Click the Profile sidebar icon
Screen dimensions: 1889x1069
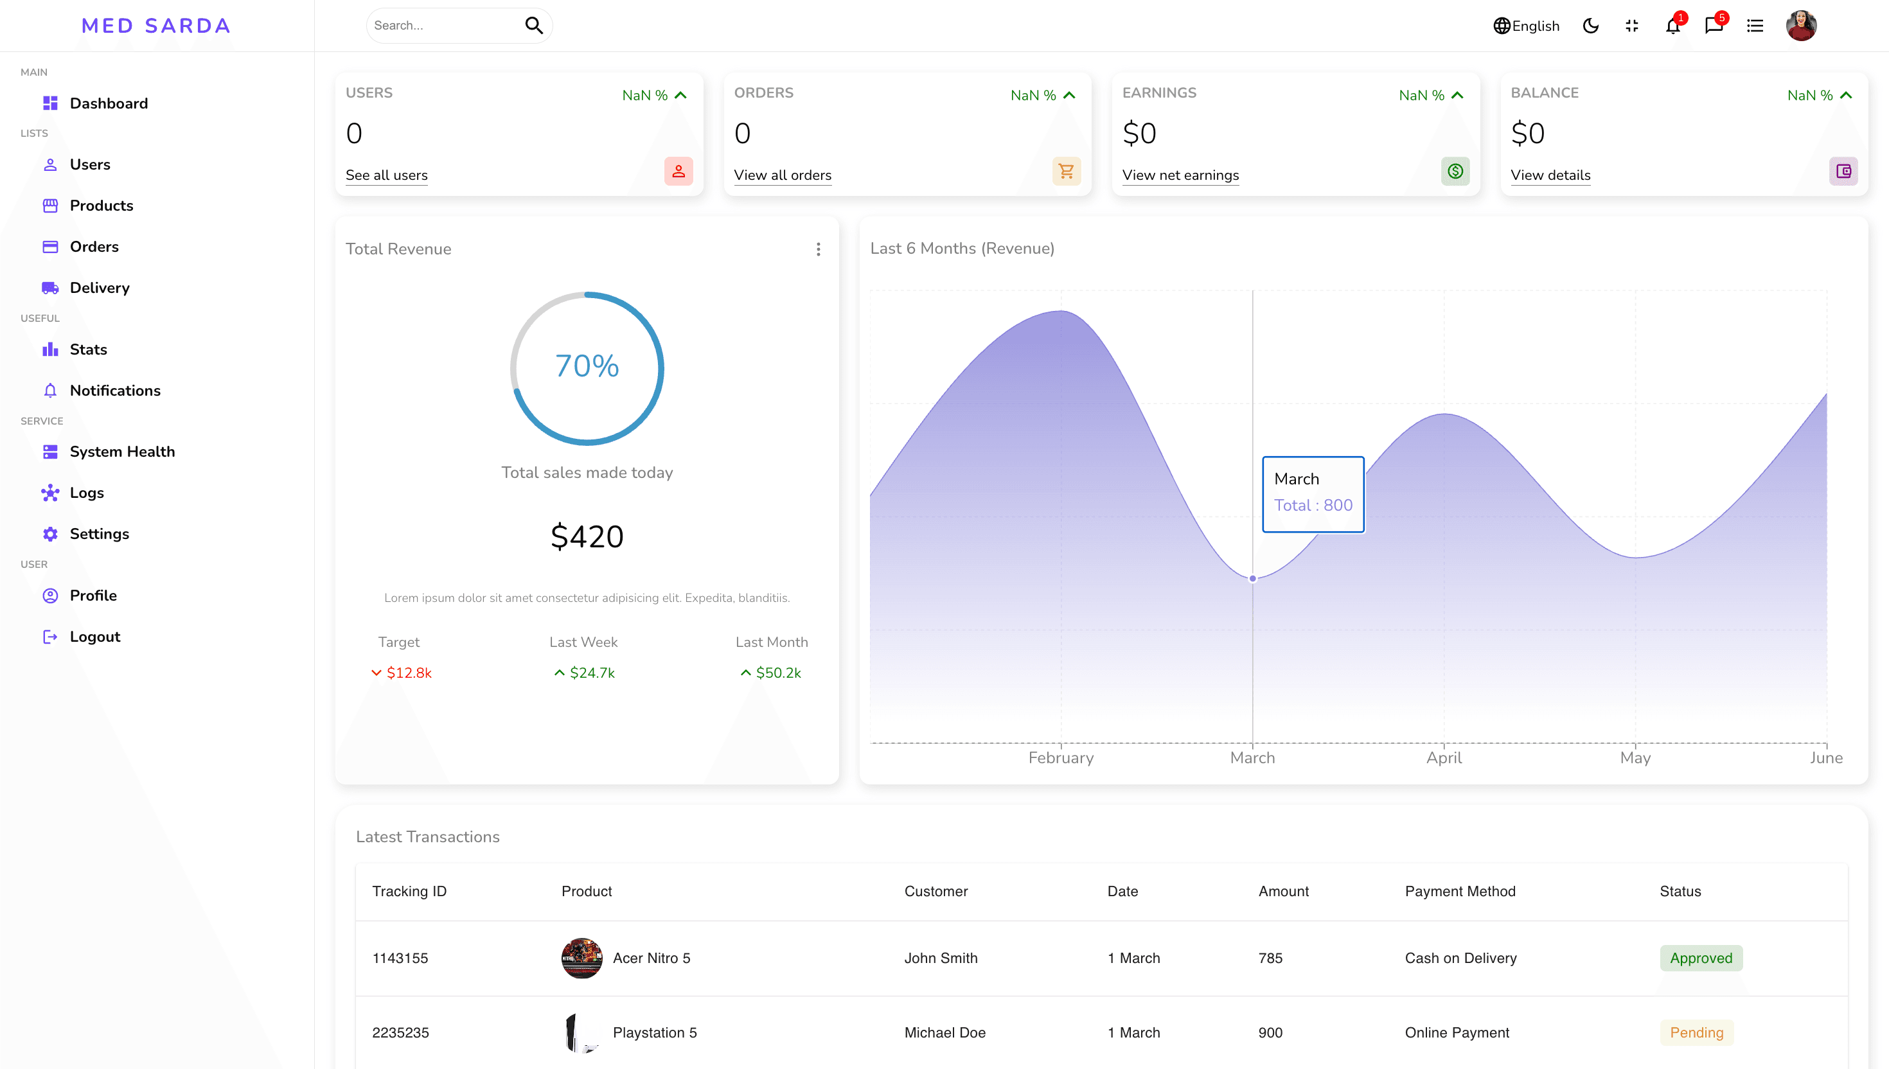[50, 596]
